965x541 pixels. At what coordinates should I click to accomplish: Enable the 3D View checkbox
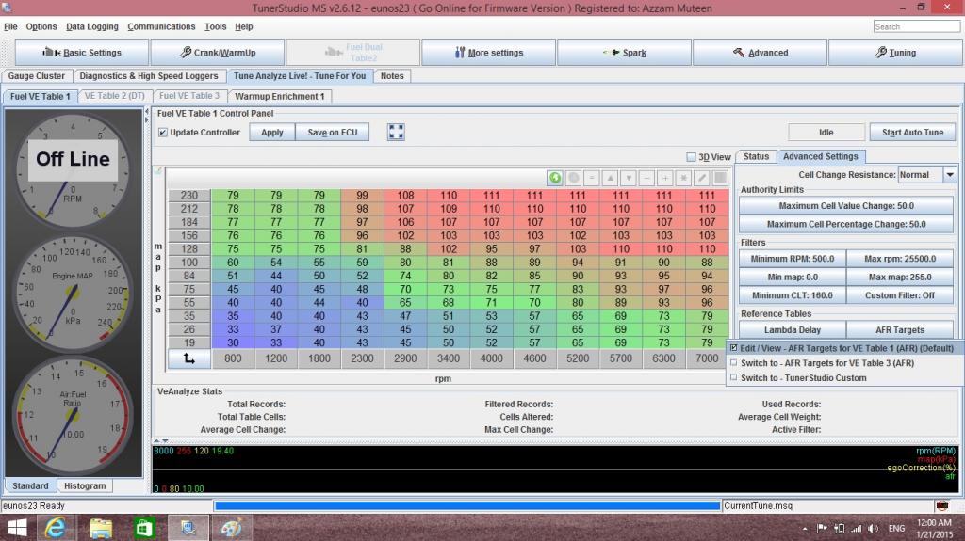[x=692, y=157]
